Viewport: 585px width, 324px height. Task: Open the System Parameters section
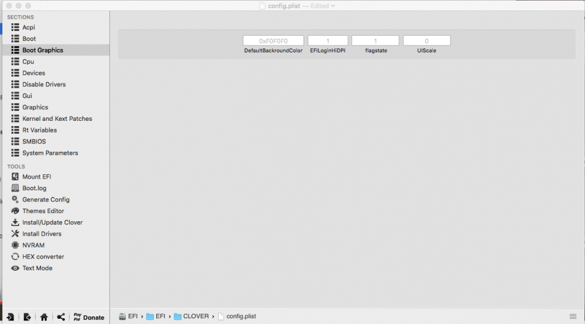56,153
